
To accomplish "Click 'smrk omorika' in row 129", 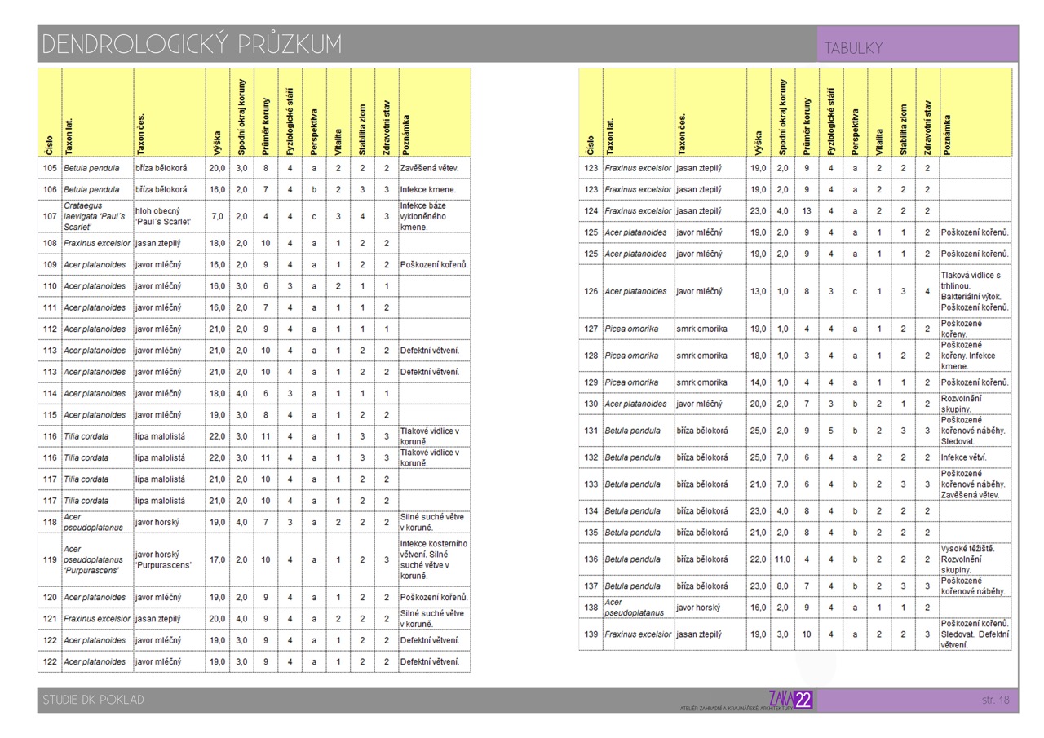I will pos(701,382).
